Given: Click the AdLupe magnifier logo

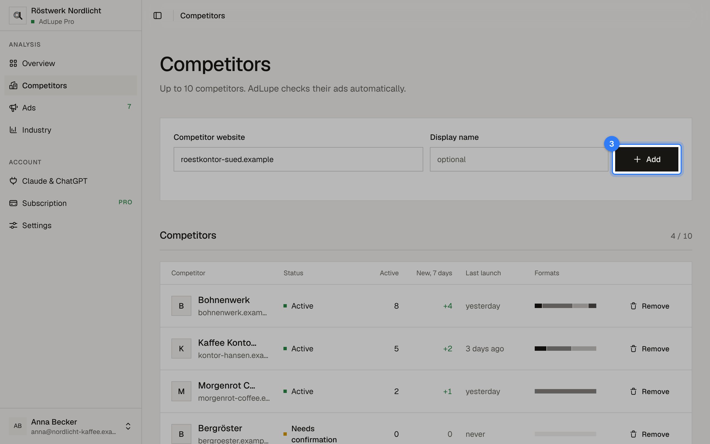Looking at the screenshot, I should (x=17, y=16).
